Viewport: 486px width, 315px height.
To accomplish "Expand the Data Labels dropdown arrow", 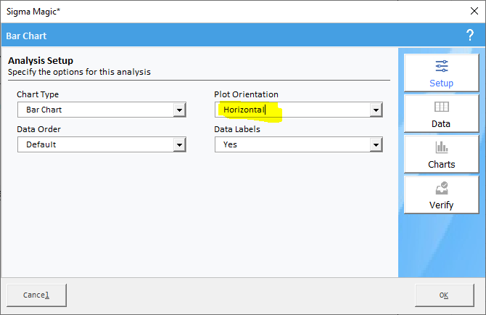I will (376, 144).
